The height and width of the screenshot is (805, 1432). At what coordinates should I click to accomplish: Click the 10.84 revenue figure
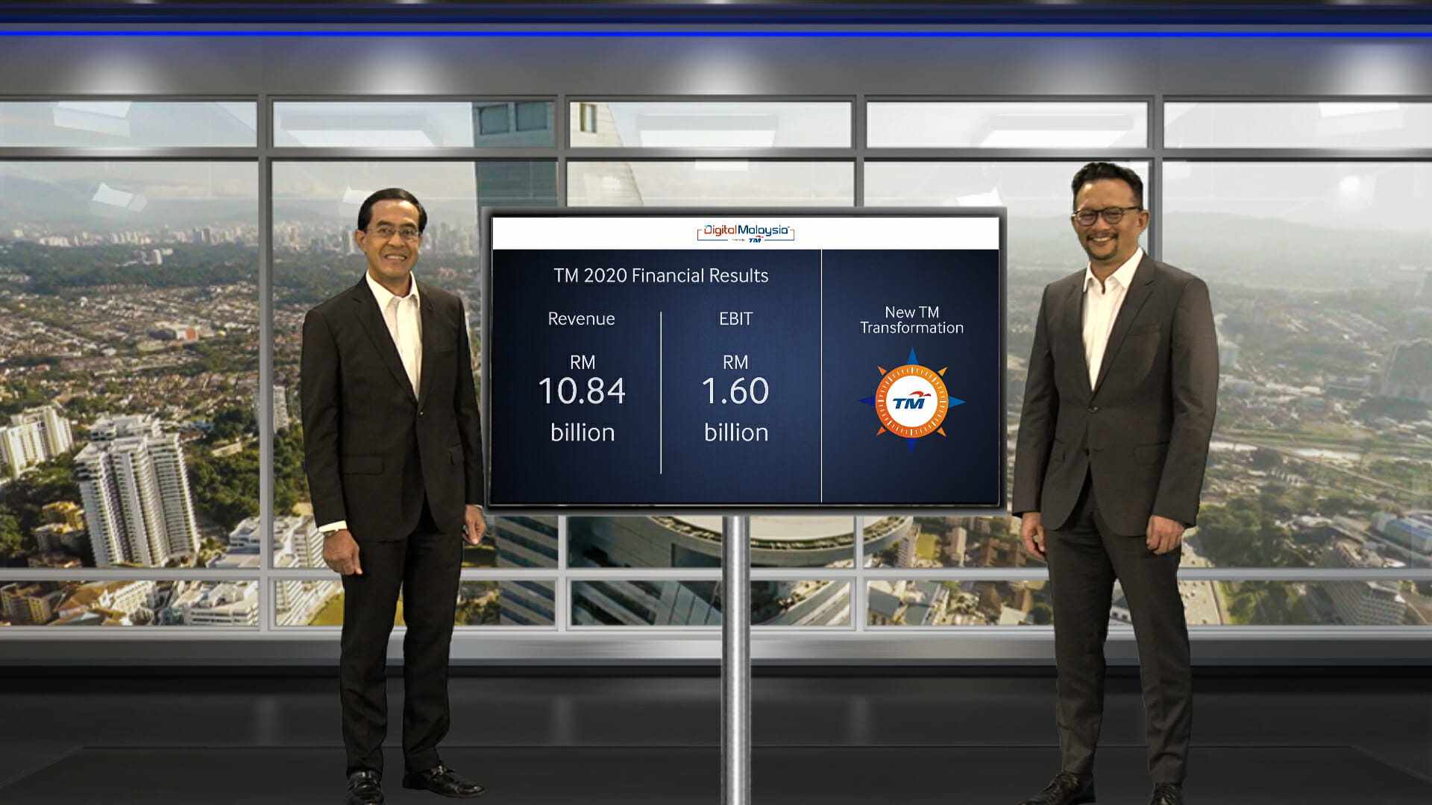(x=582, y=391)
